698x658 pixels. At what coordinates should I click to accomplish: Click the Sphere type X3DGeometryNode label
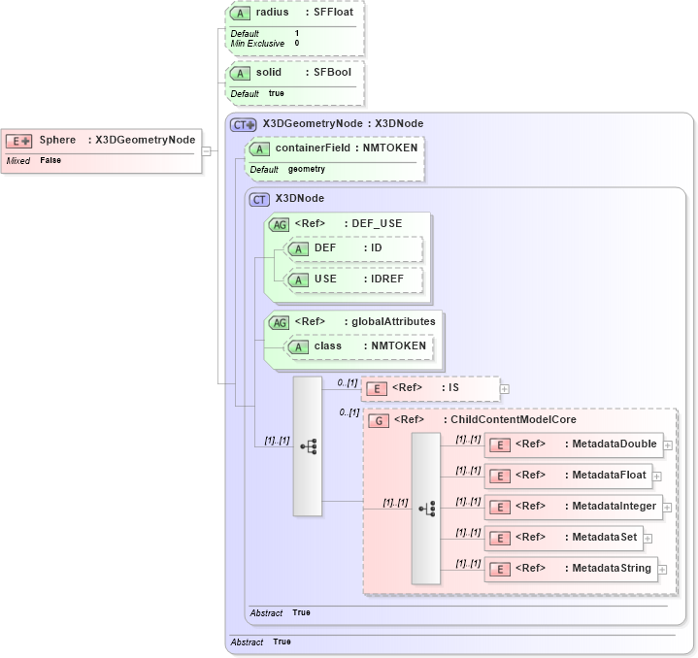(x=145, y=140)
